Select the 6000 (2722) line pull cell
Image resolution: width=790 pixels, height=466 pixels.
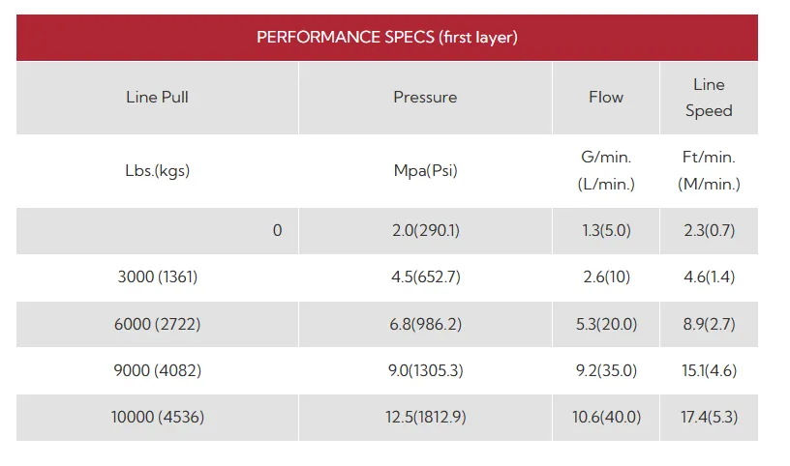pos(157,324)
